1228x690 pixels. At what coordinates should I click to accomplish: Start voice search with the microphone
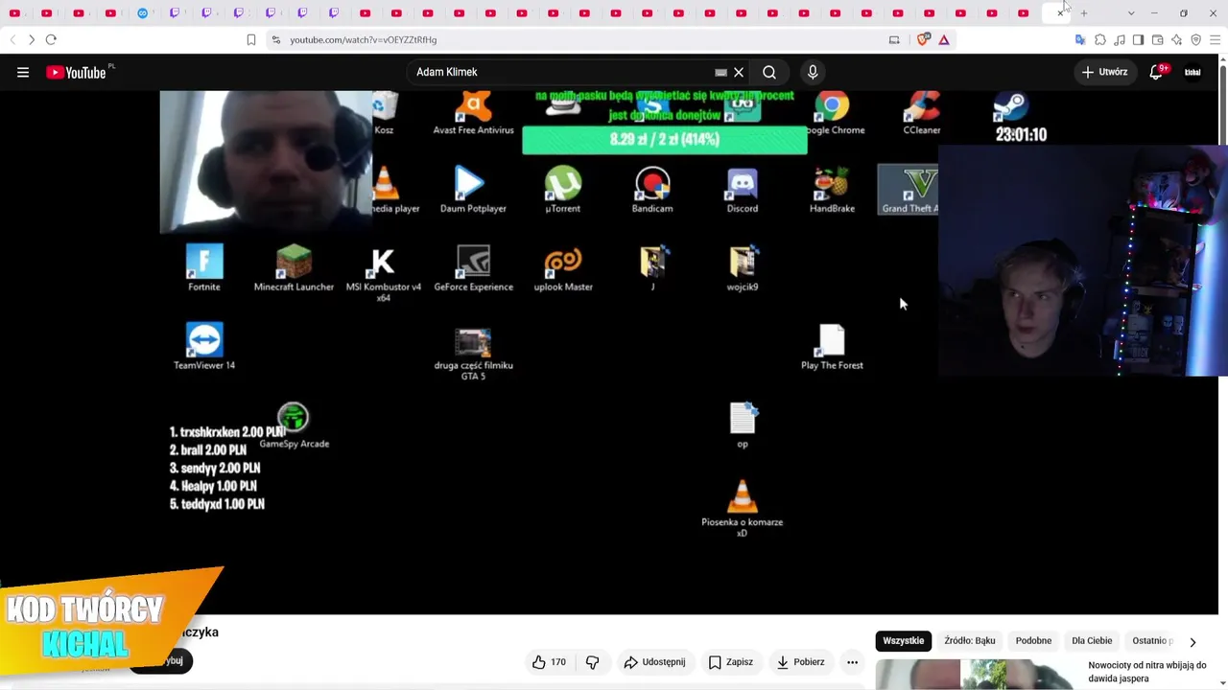(x=813, y=72)
